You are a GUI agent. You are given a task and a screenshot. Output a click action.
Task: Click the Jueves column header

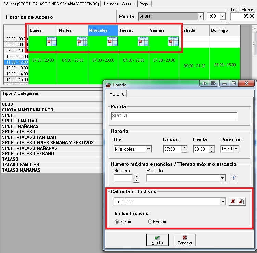coord(133,30)
